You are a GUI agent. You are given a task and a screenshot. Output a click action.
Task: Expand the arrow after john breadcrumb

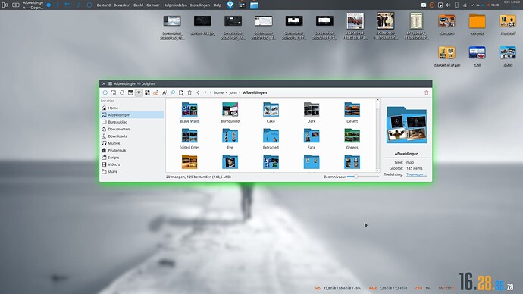pos(240,92)
